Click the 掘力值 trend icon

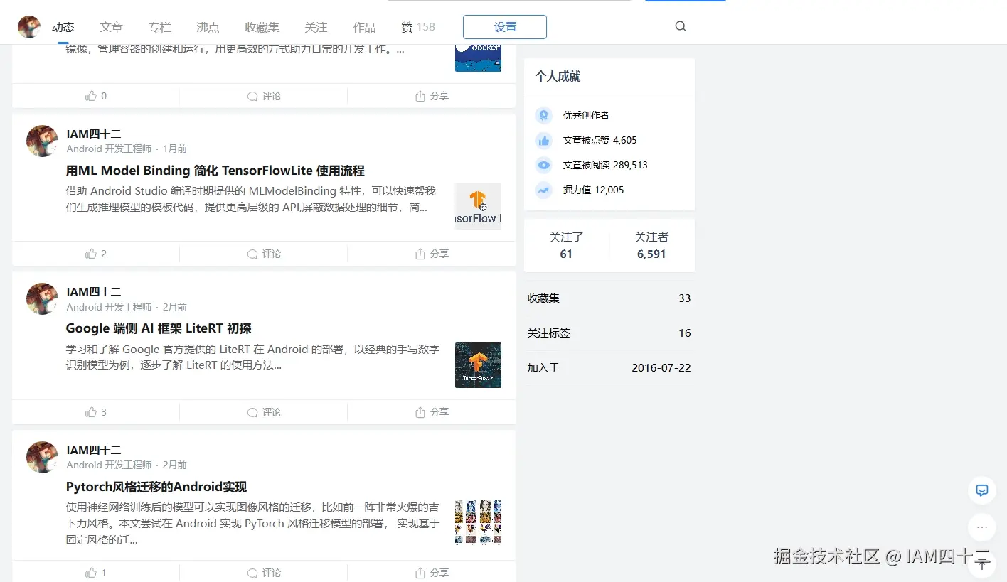pyautogui.click(x=543, y=190)
